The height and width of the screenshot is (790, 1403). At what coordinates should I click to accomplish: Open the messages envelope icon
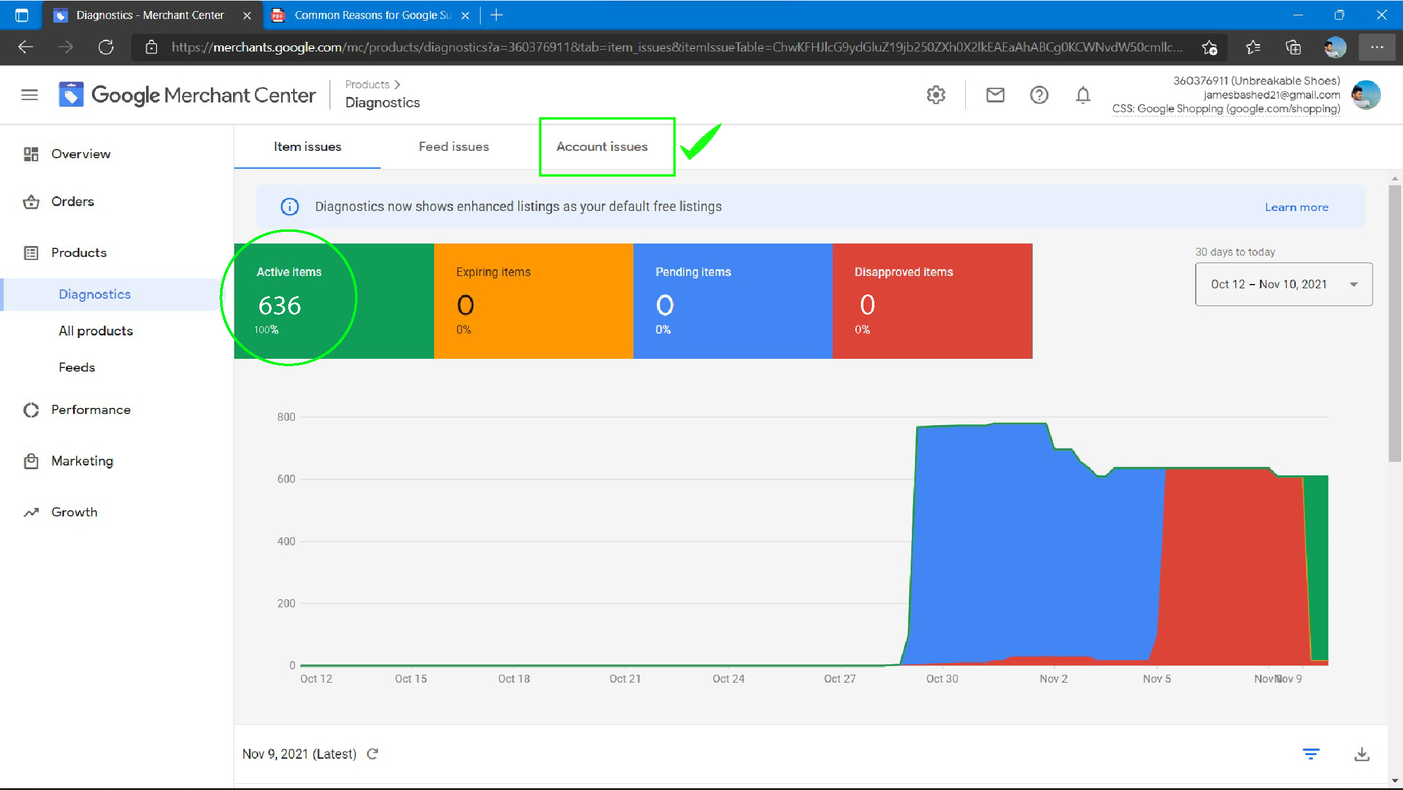click(x=995, y=94)
